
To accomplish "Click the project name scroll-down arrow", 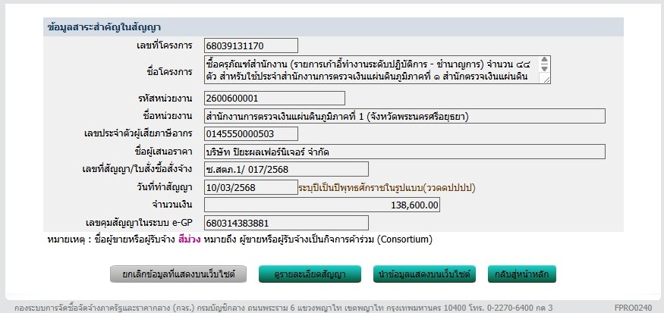I will (x=546, y=70).
